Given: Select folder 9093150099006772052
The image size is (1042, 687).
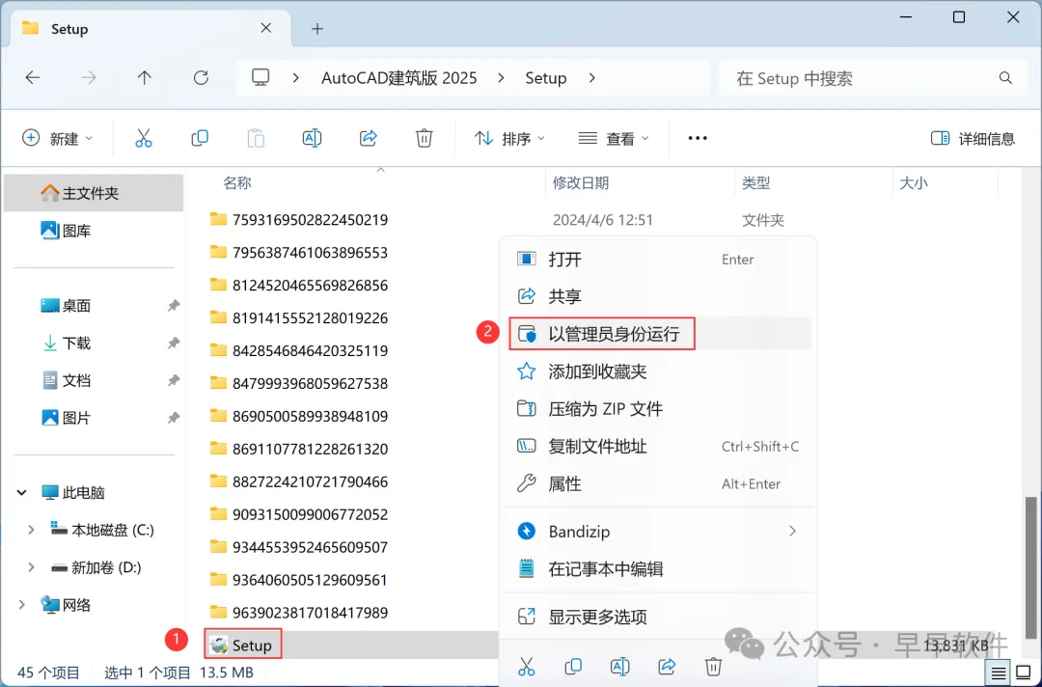Looking at the screenshot, I should pyautogui.click(x=299, y=514).
